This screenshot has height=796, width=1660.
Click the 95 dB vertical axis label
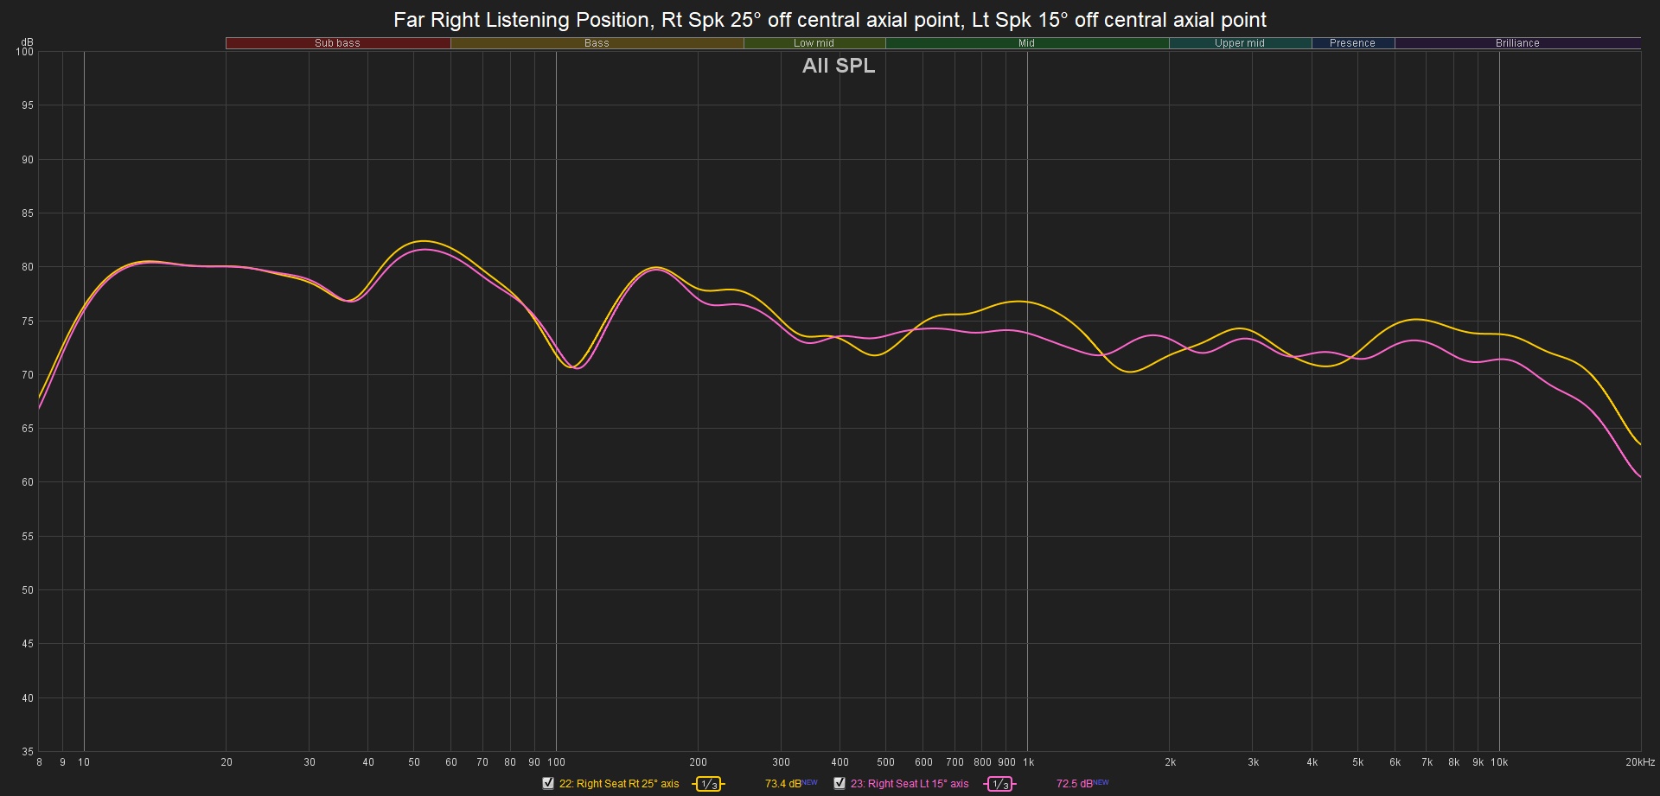(28, 105)
